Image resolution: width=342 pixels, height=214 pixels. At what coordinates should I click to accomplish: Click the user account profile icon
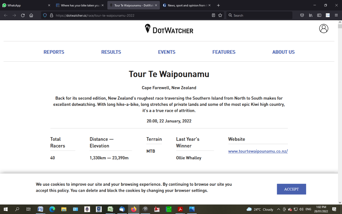pos(323,29)
